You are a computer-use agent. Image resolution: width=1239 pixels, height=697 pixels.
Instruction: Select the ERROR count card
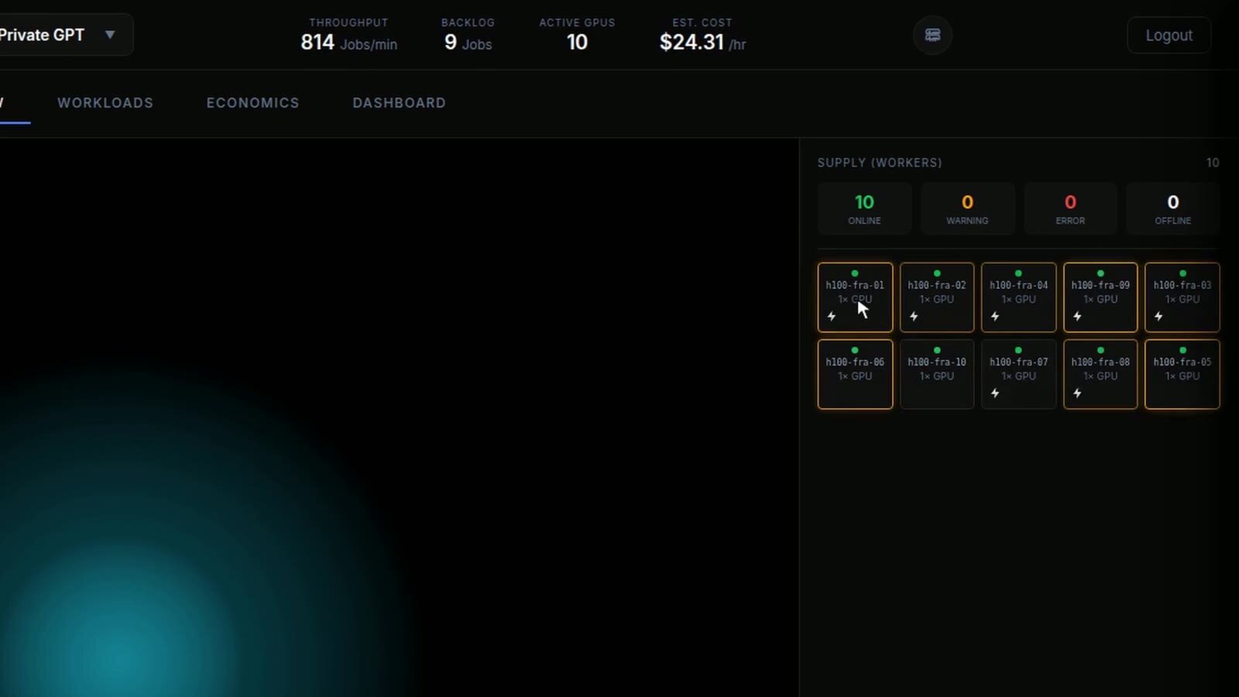pyautogui.click(x=1070, y=208)
